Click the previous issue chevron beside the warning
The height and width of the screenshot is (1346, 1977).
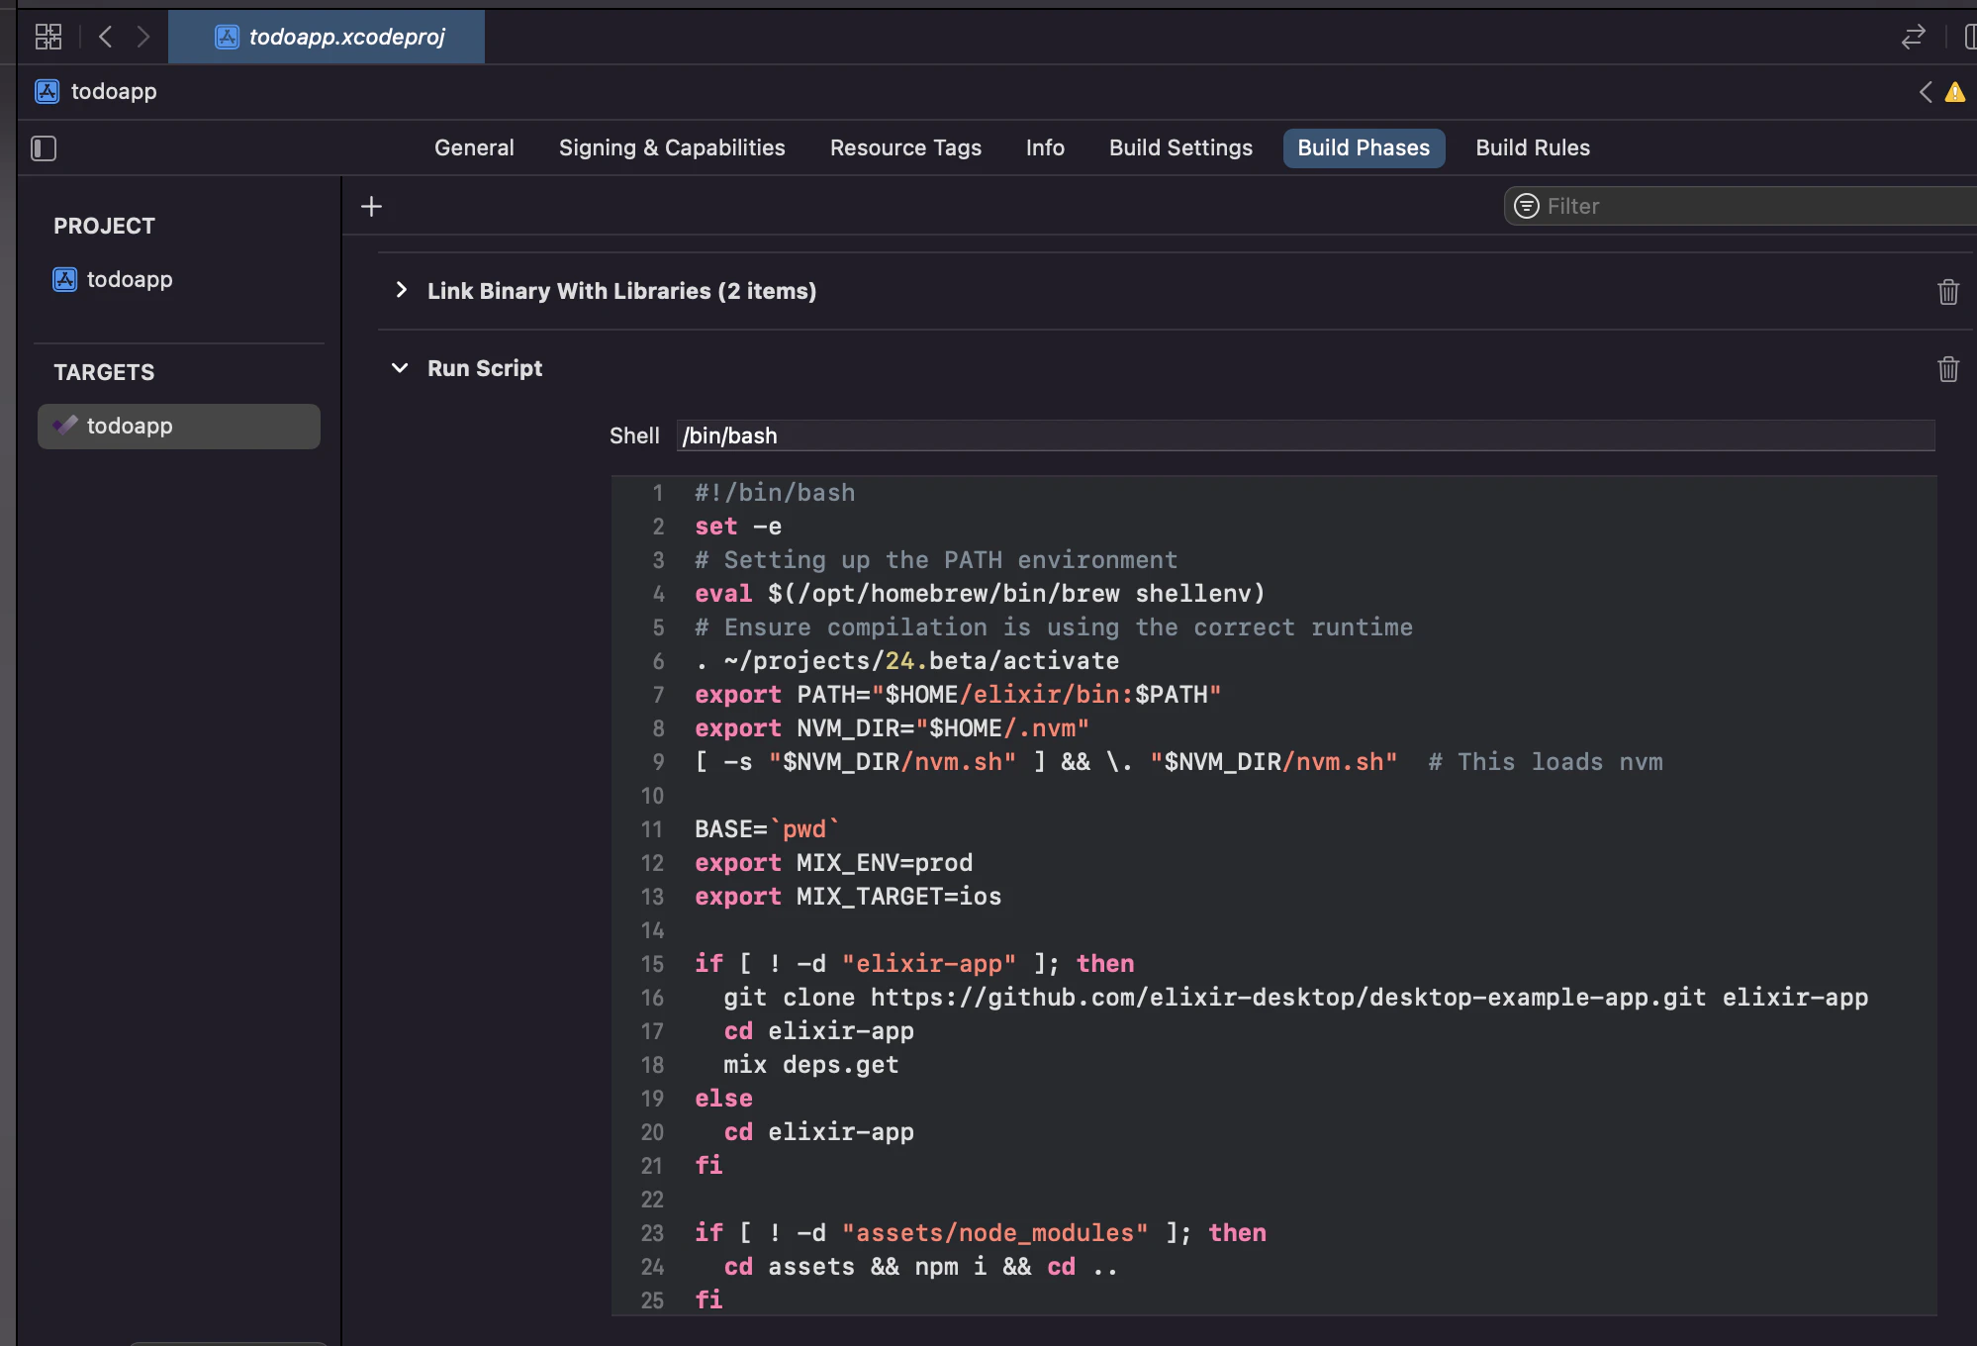point(1925,92)
